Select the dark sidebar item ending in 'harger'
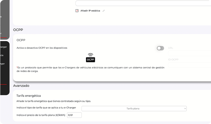Viewport: 211px width, 124px height. point(4,47)
